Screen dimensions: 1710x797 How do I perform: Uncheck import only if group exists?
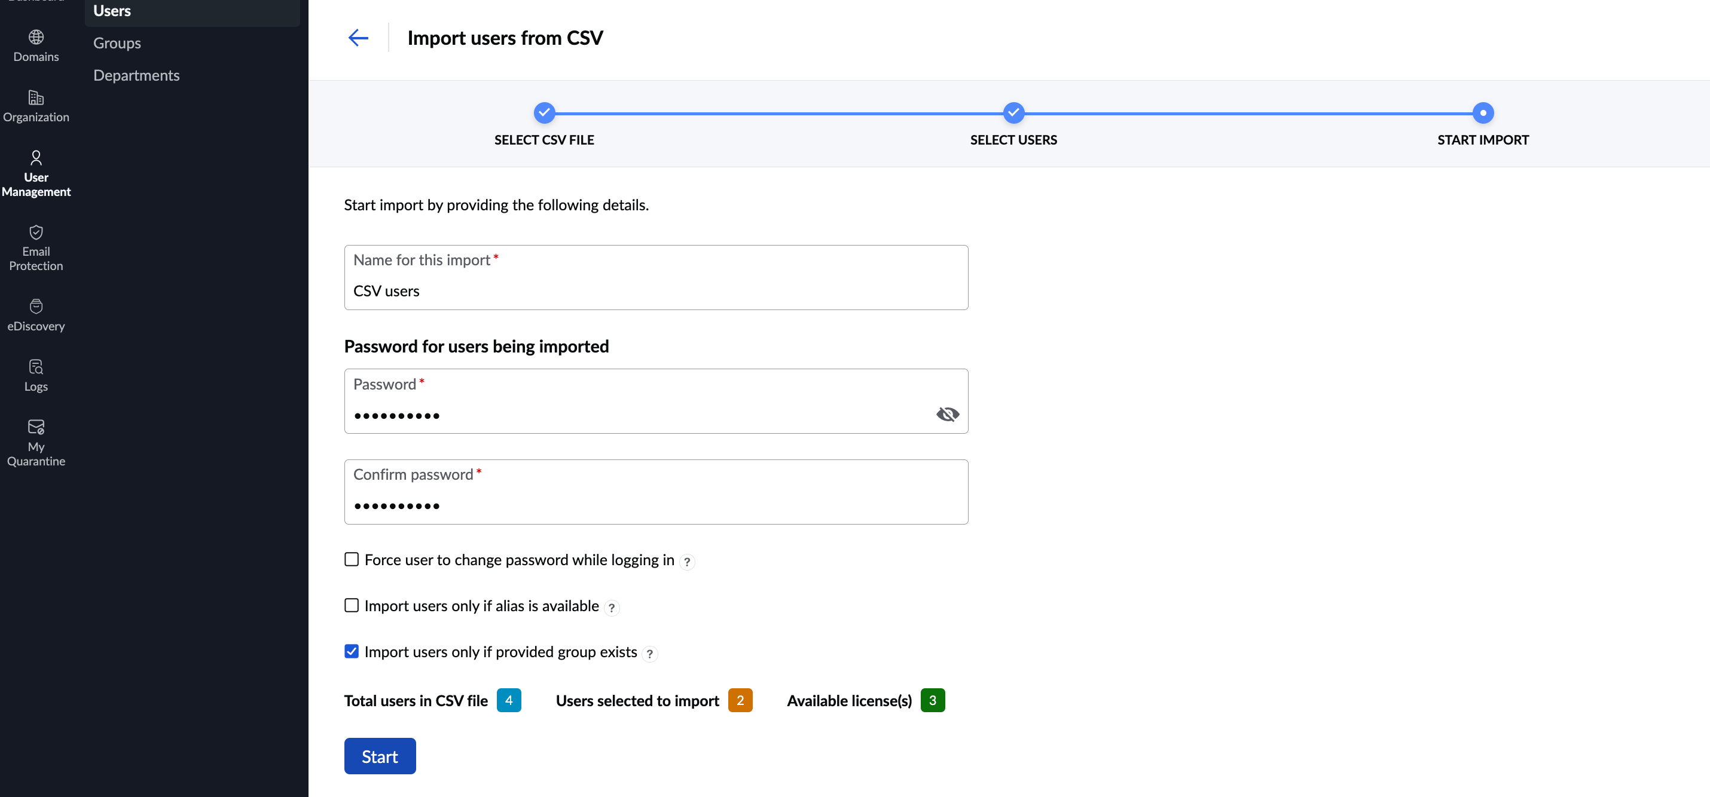coord(352,651)
